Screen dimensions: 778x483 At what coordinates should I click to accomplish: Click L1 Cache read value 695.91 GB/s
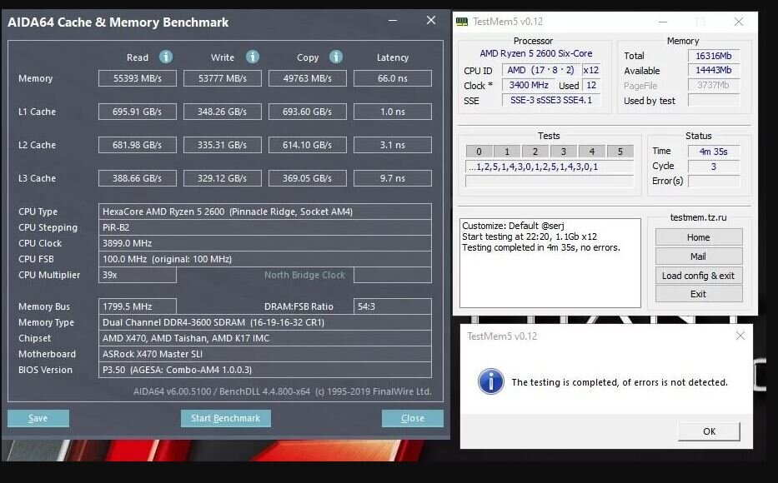138,112
